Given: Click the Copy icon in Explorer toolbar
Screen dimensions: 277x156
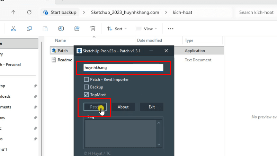Looking at the screenshot, I should click(x=29, y=29).
